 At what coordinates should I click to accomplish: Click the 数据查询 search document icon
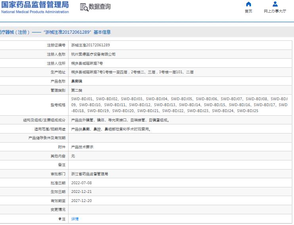pyautogui.click(x=84, y=7)
